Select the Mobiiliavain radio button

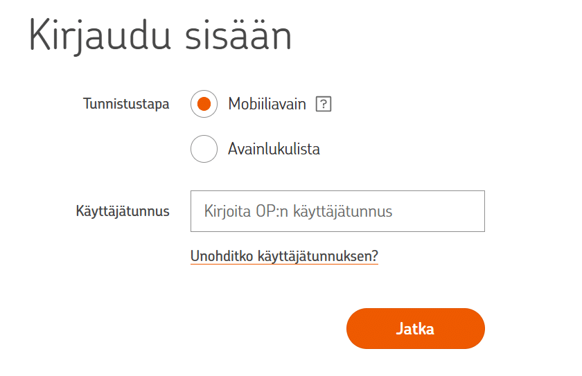click(x=204, y=105)
